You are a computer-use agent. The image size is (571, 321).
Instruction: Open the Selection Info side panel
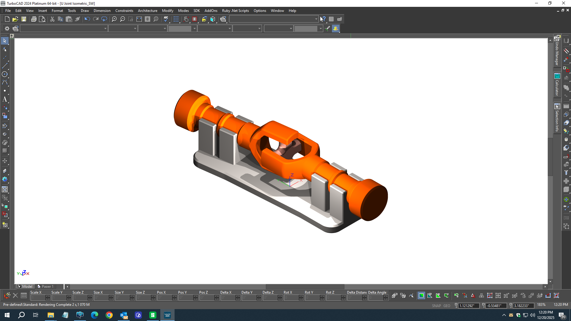point(557,118)
